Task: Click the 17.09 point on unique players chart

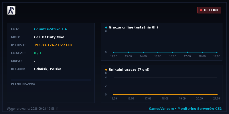Action: click(148, 94)
